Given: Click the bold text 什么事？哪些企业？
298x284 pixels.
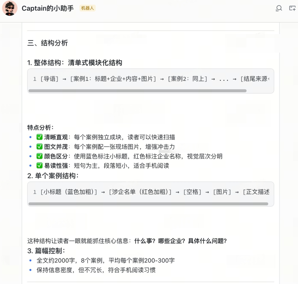Looking at the screenshot, I should click(x=159, y=241).
